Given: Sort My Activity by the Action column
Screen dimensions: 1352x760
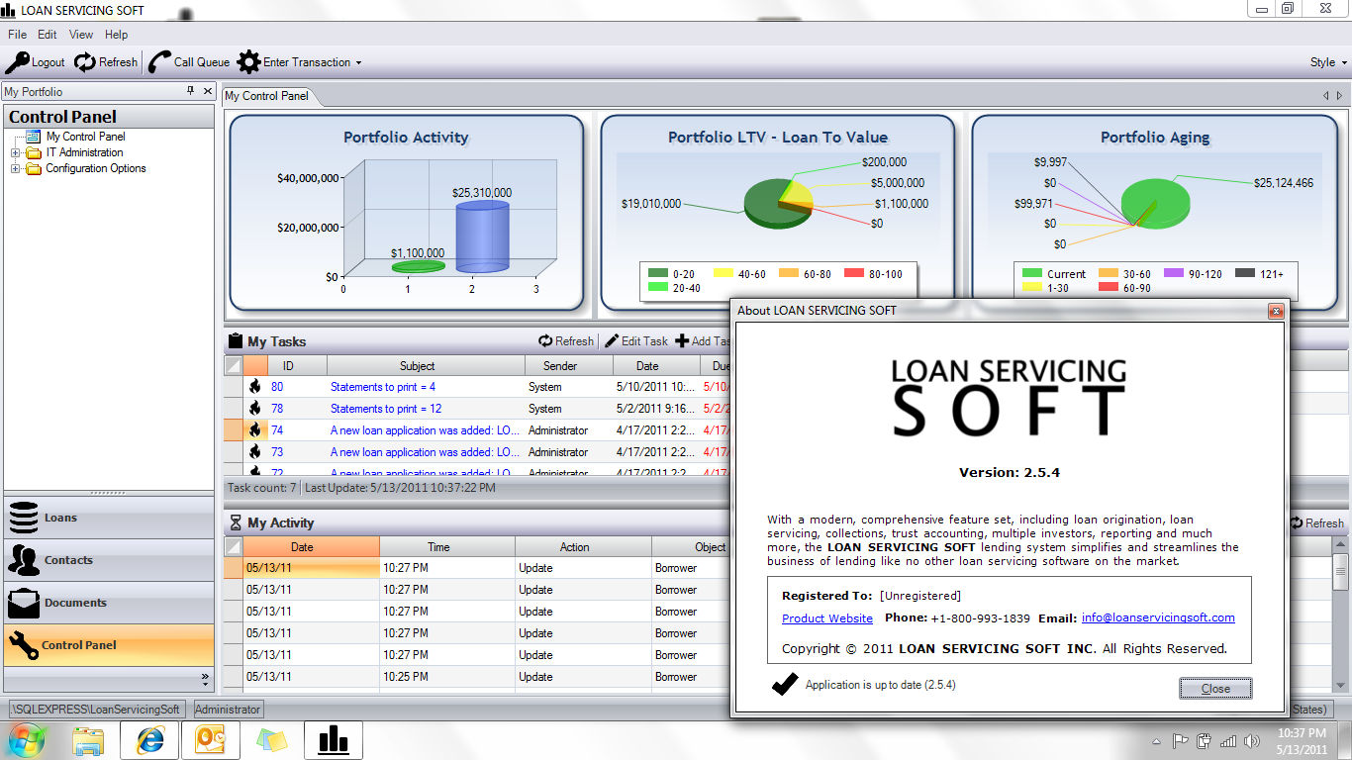Looking at the screenshot, I should pyautogui.click(x=583, y=546).
